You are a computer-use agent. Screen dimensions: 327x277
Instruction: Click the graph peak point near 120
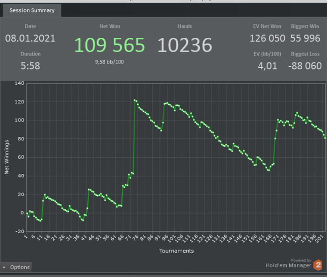coord(135,100)
